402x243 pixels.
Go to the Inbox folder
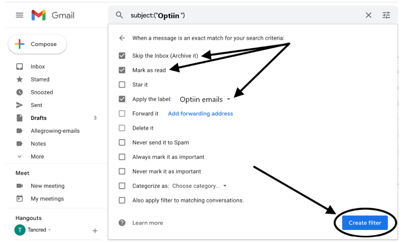coord(38,66)
